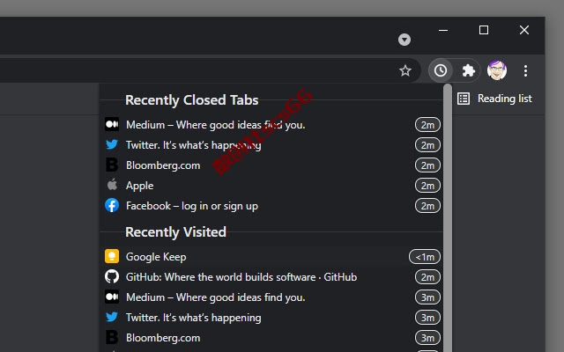The height and width of the screenshot is (352, 564).
Task: Click the bookmark star icon
Action: coord(405,70)
